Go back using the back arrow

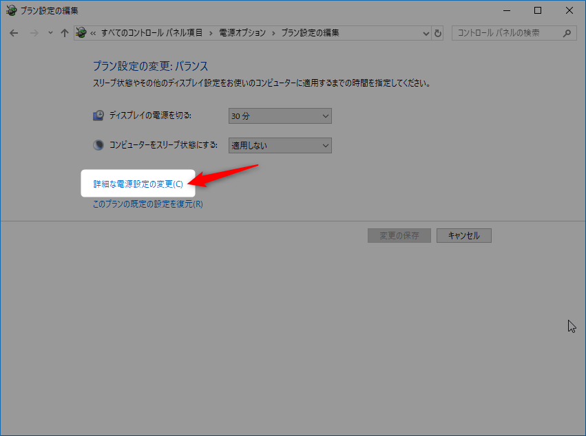coord(14,33)
